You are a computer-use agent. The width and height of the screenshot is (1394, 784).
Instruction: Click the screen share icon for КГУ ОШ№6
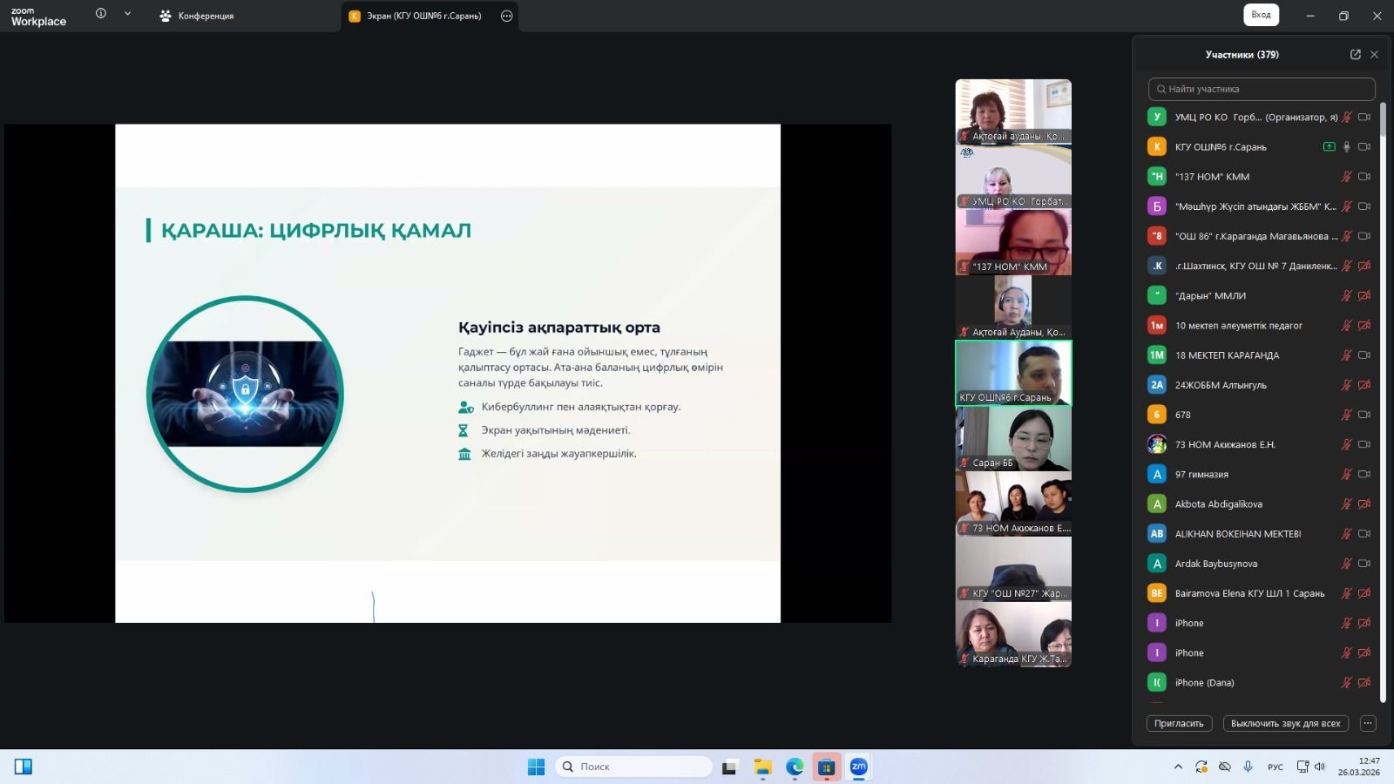click(1329, 147)
